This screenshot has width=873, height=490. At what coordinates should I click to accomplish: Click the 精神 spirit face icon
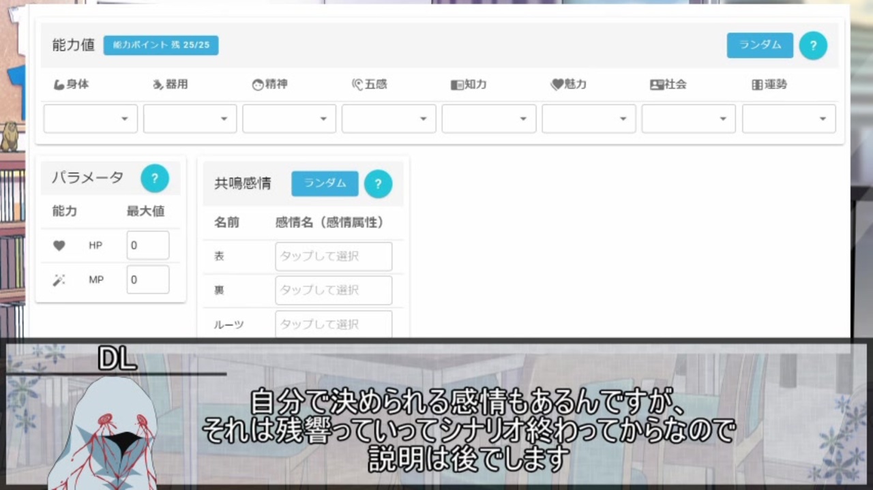[x=258, y=85]
